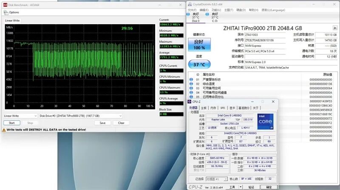Open the 文件(F) menu in CrystalDiskInfo
The width and height of the screenshot is (340, 190).
click(192, 10)
